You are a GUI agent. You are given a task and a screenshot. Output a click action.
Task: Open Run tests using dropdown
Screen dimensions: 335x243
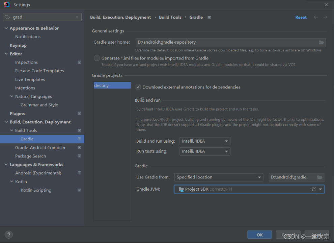point(205,151)
